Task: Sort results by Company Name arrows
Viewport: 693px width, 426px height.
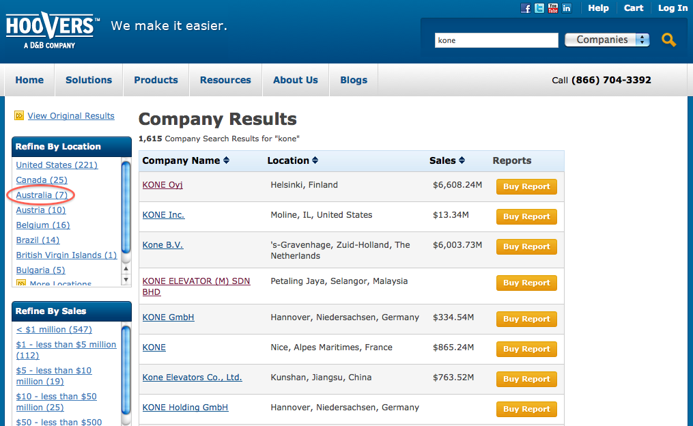Action: pyautogui.click(x=226, y=160)
